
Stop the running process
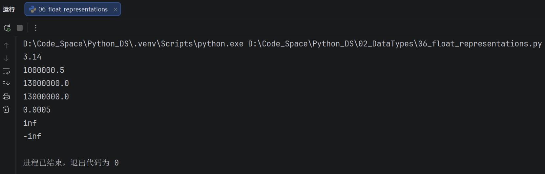coord(20,28)
